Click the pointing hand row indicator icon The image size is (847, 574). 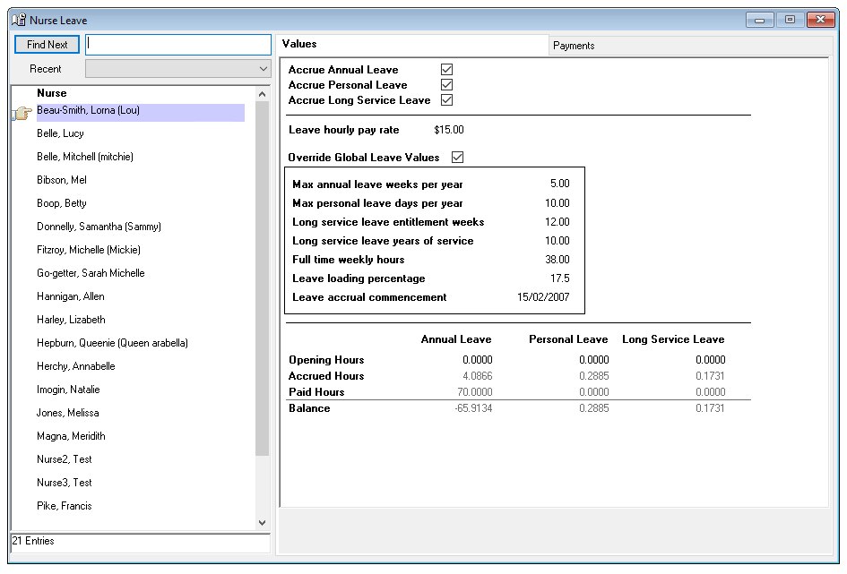coord(22,114)
